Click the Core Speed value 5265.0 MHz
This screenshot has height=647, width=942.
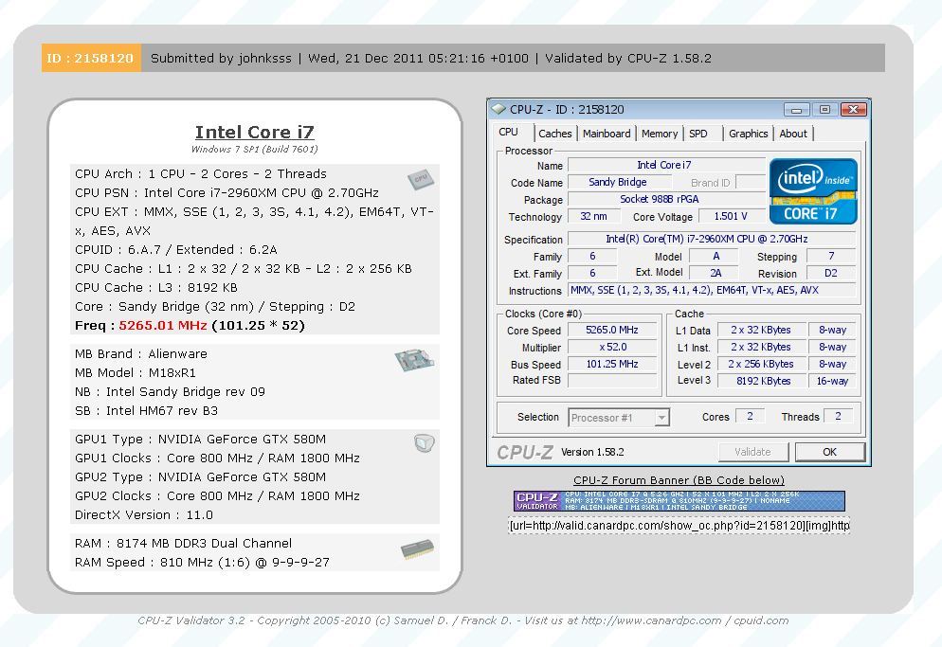pyautogui.click(x=611, y=330)
